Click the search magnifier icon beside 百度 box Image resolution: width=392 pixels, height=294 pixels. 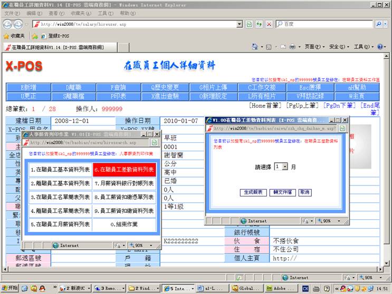[x=379, y=24]
